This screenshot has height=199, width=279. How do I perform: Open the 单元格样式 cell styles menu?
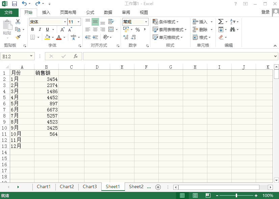tap(168, 37)
